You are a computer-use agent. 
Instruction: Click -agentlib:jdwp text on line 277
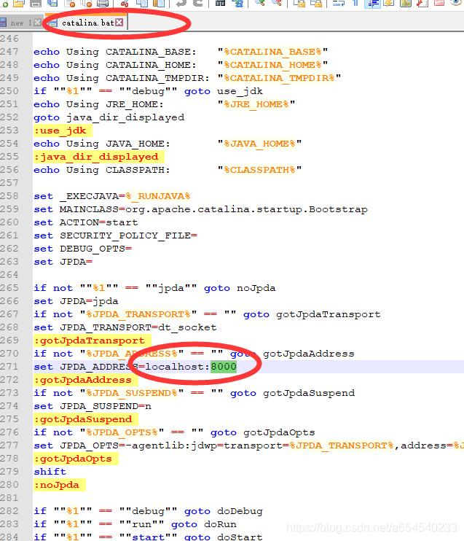point(171,445)
